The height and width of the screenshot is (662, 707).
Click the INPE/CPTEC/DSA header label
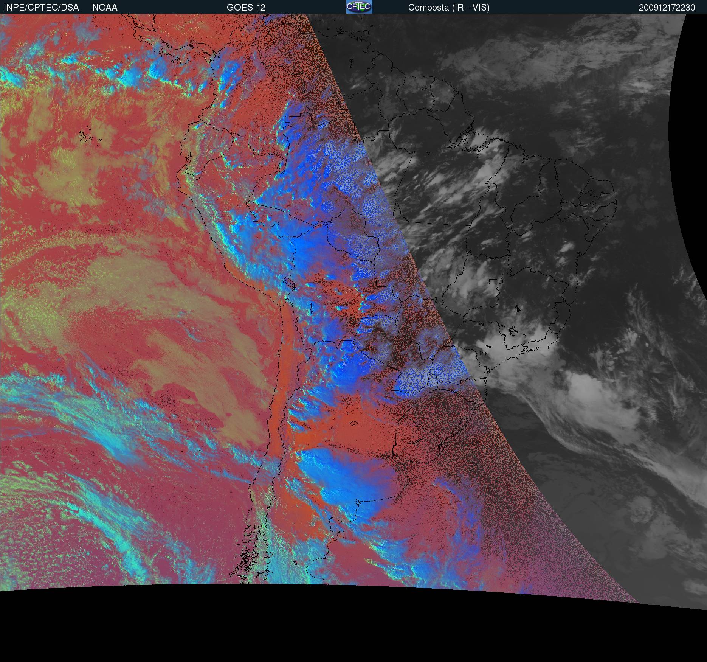41,8
